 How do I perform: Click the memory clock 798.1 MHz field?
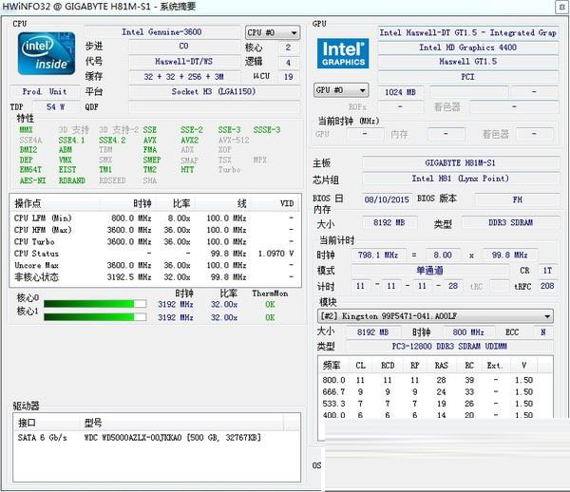click(x=378, y=255)
